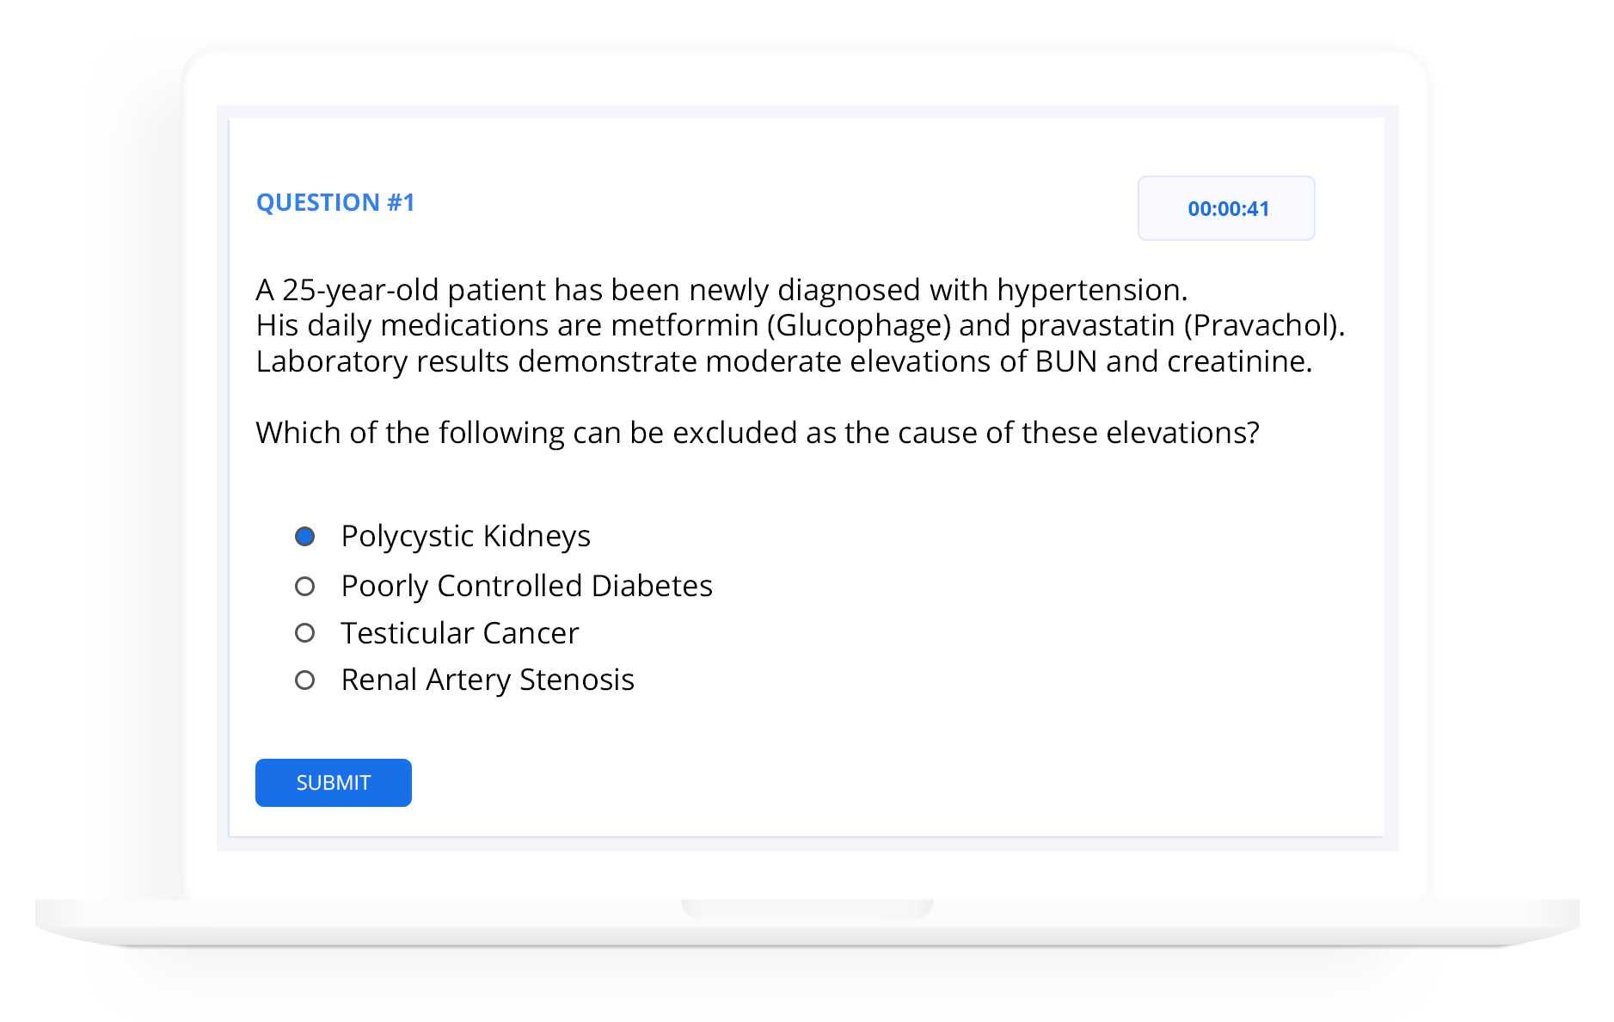Click the laptop lid notch below the screen
This screenshot has height=1022, width=1614.
(807, 908)
